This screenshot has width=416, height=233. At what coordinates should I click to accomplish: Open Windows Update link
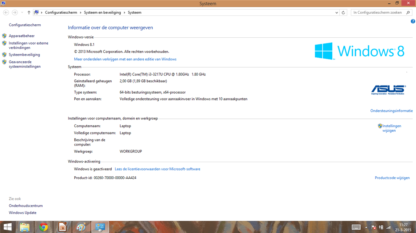pos(23,213)
